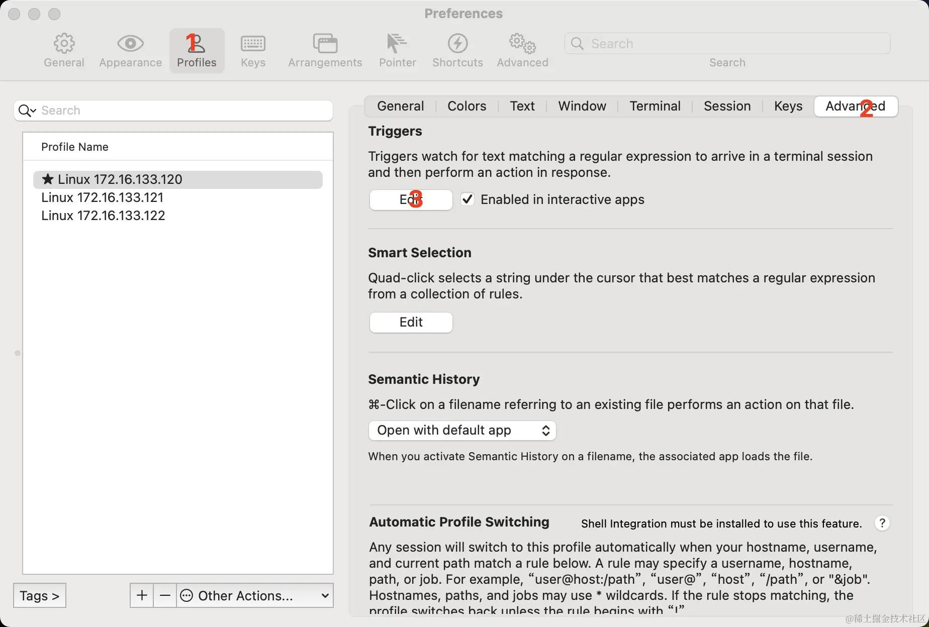This screenshot has width=929, height=627.
Task: Open Shortcuts preferences lightning icon
Action: [457, 44]
